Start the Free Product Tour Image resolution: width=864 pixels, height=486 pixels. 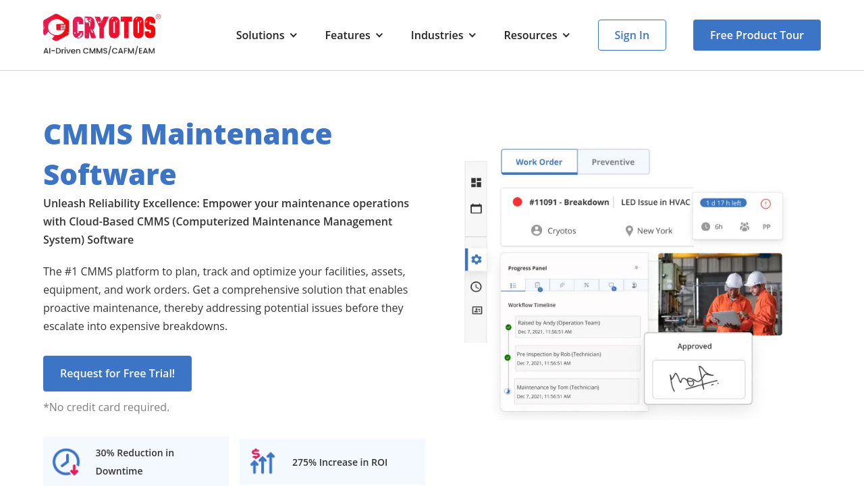click(x=757, y=35)
